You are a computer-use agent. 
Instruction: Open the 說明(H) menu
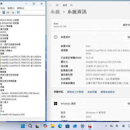coord(21,8)
